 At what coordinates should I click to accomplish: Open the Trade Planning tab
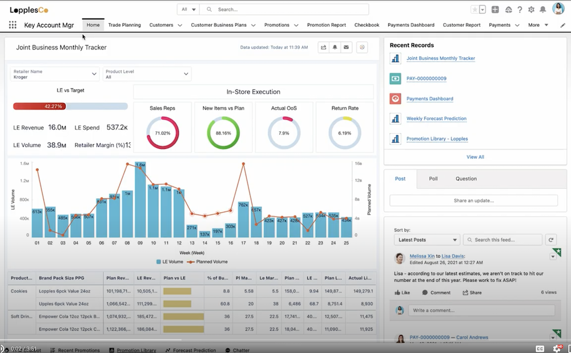pyautogui.click(x=124, y=25)
